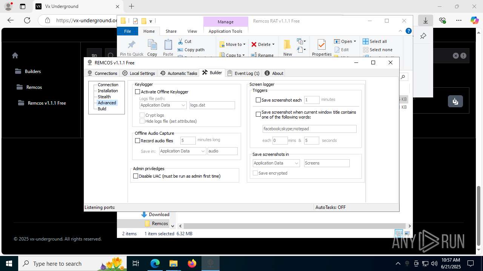Switch Explorer to large icons view
The height and width of the screenshot is (271, 483).
407,233
